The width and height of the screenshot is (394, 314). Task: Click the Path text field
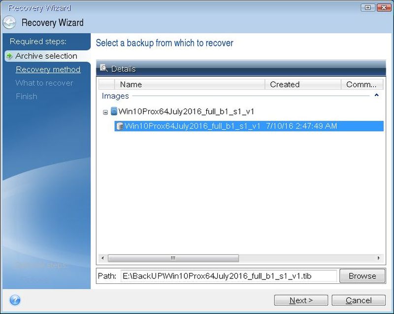[229, 276]
